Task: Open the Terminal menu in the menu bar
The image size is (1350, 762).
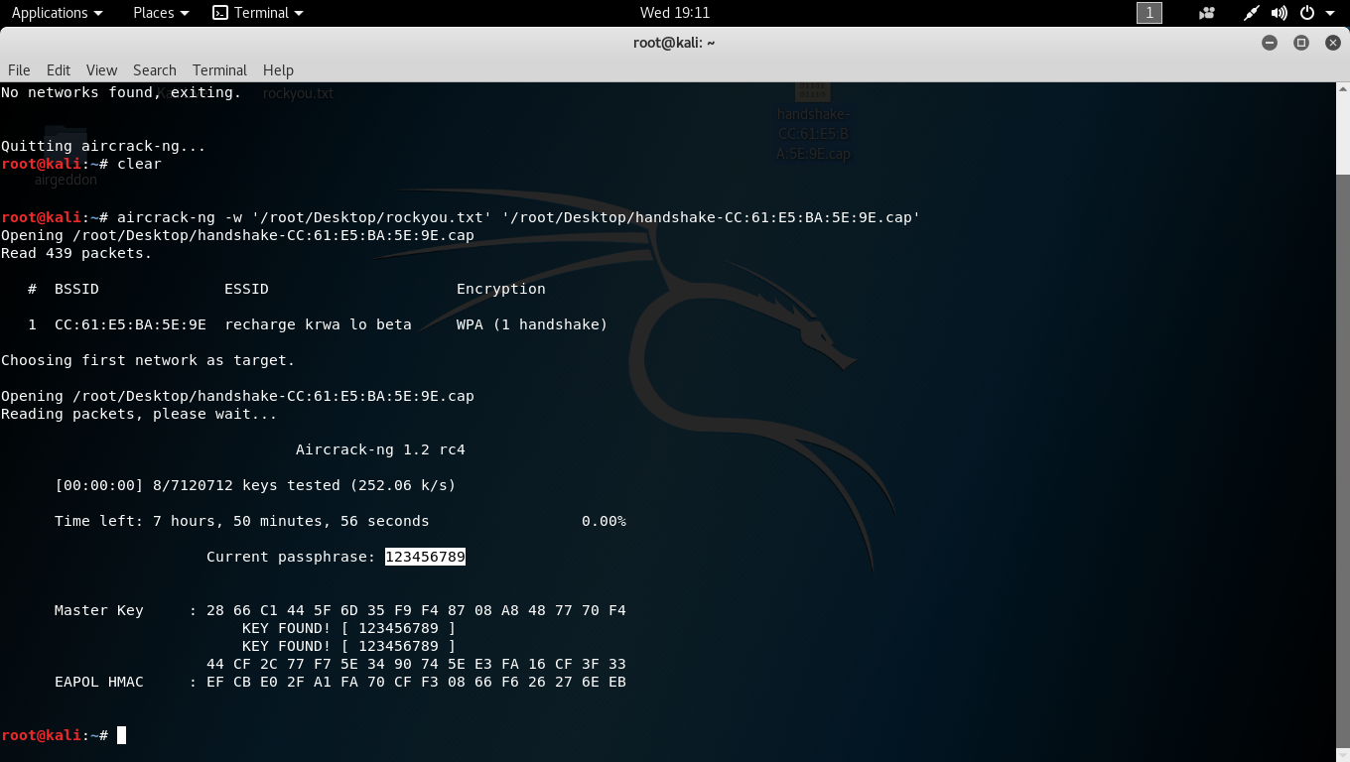Action: 219,70
